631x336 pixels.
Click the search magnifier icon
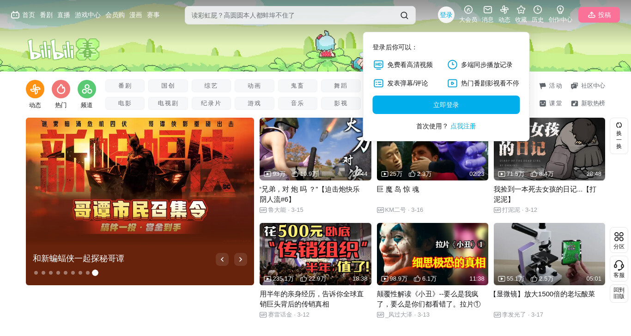click(404, 15)
